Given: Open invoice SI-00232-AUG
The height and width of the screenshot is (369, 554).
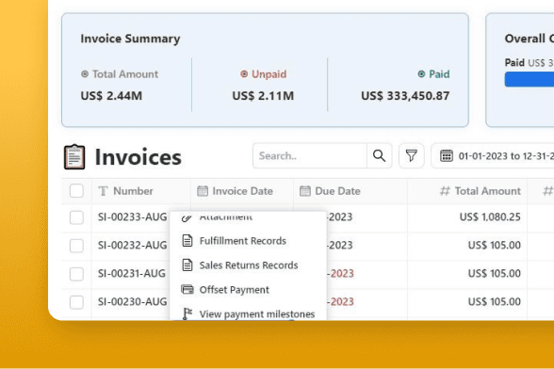Looking at the screenshot, I should [x=132, y=245].
